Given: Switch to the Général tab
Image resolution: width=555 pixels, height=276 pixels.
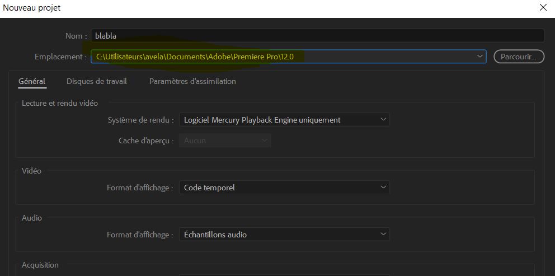Looking at the screenshot, I should tap(32, 81).
